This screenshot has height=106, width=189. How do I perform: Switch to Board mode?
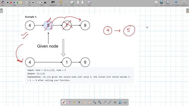(x=156, y=3)
